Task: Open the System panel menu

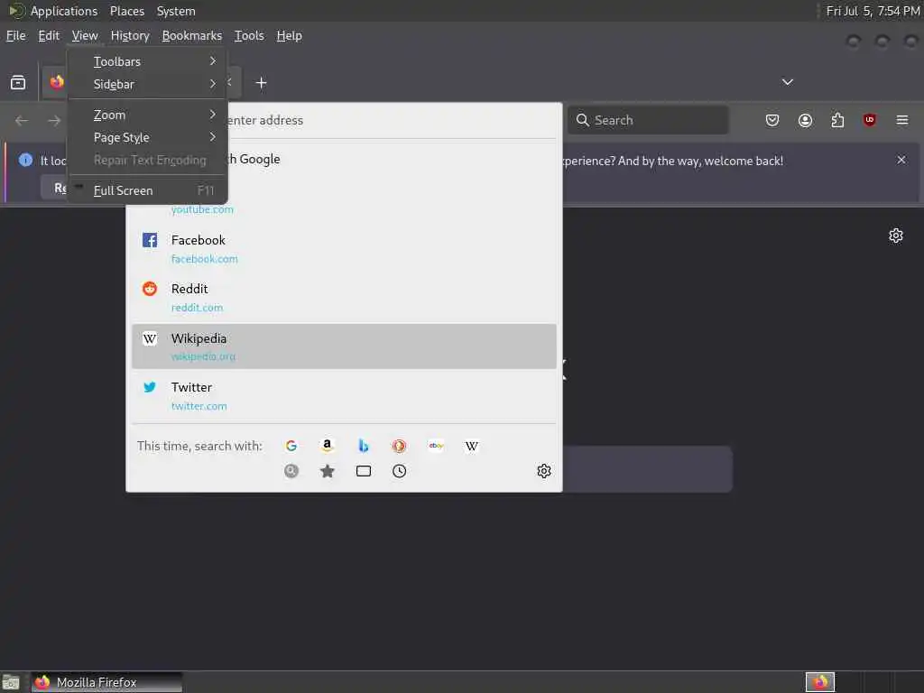Action: (x=176, y=11)
